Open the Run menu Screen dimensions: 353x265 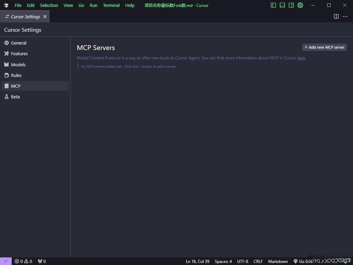click(x=93, y=5)
